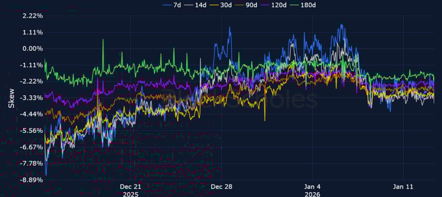Image resolution: width=442 pixels, height=197 pixels.
Task: Click the -3.33% axis tick label
Action: (32, 98)
